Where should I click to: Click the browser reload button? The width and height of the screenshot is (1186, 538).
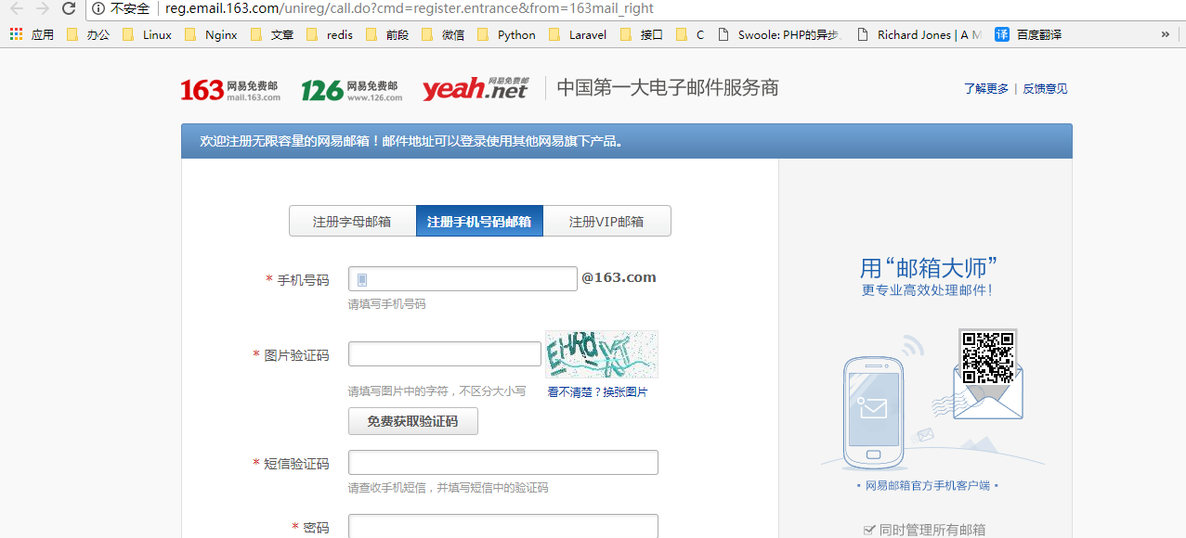[69, 8]
